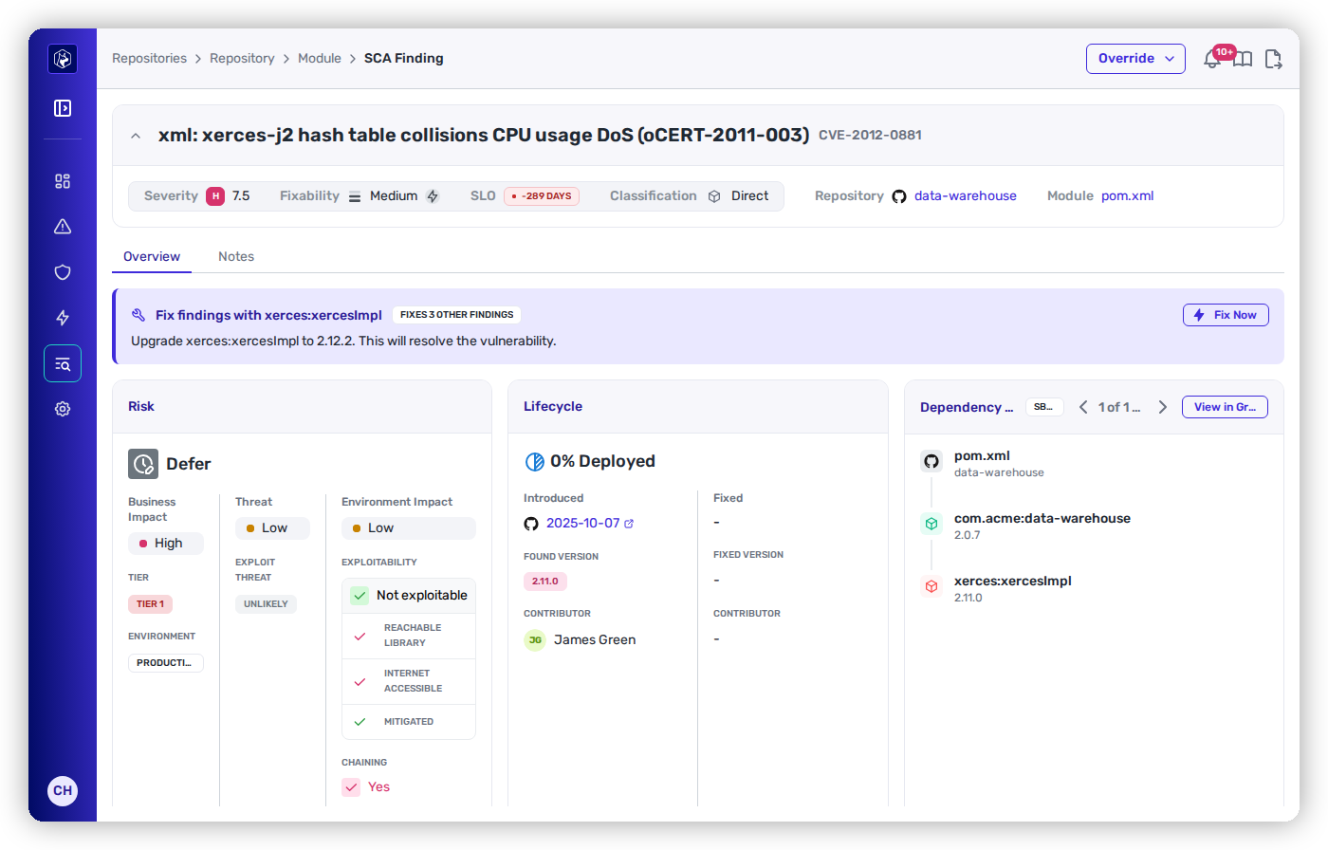
Task: Click the JG contributor avatar
Action: 535,640
